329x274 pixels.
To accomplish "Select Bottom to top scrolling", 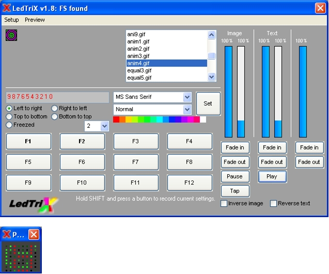I will pos(72,116).
